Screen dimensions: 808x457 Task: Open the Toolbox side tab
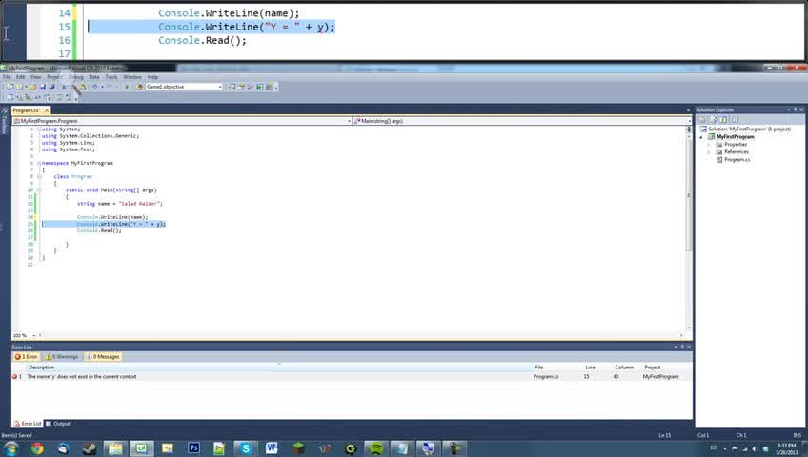click(x=4, y=124)
